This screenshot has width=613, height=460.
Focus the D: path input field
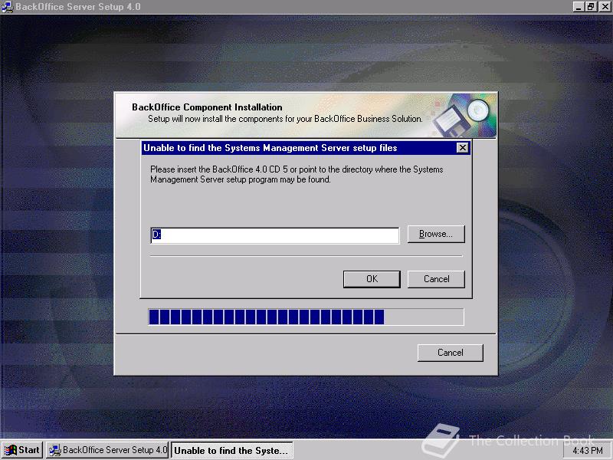(x=275, y=235)
